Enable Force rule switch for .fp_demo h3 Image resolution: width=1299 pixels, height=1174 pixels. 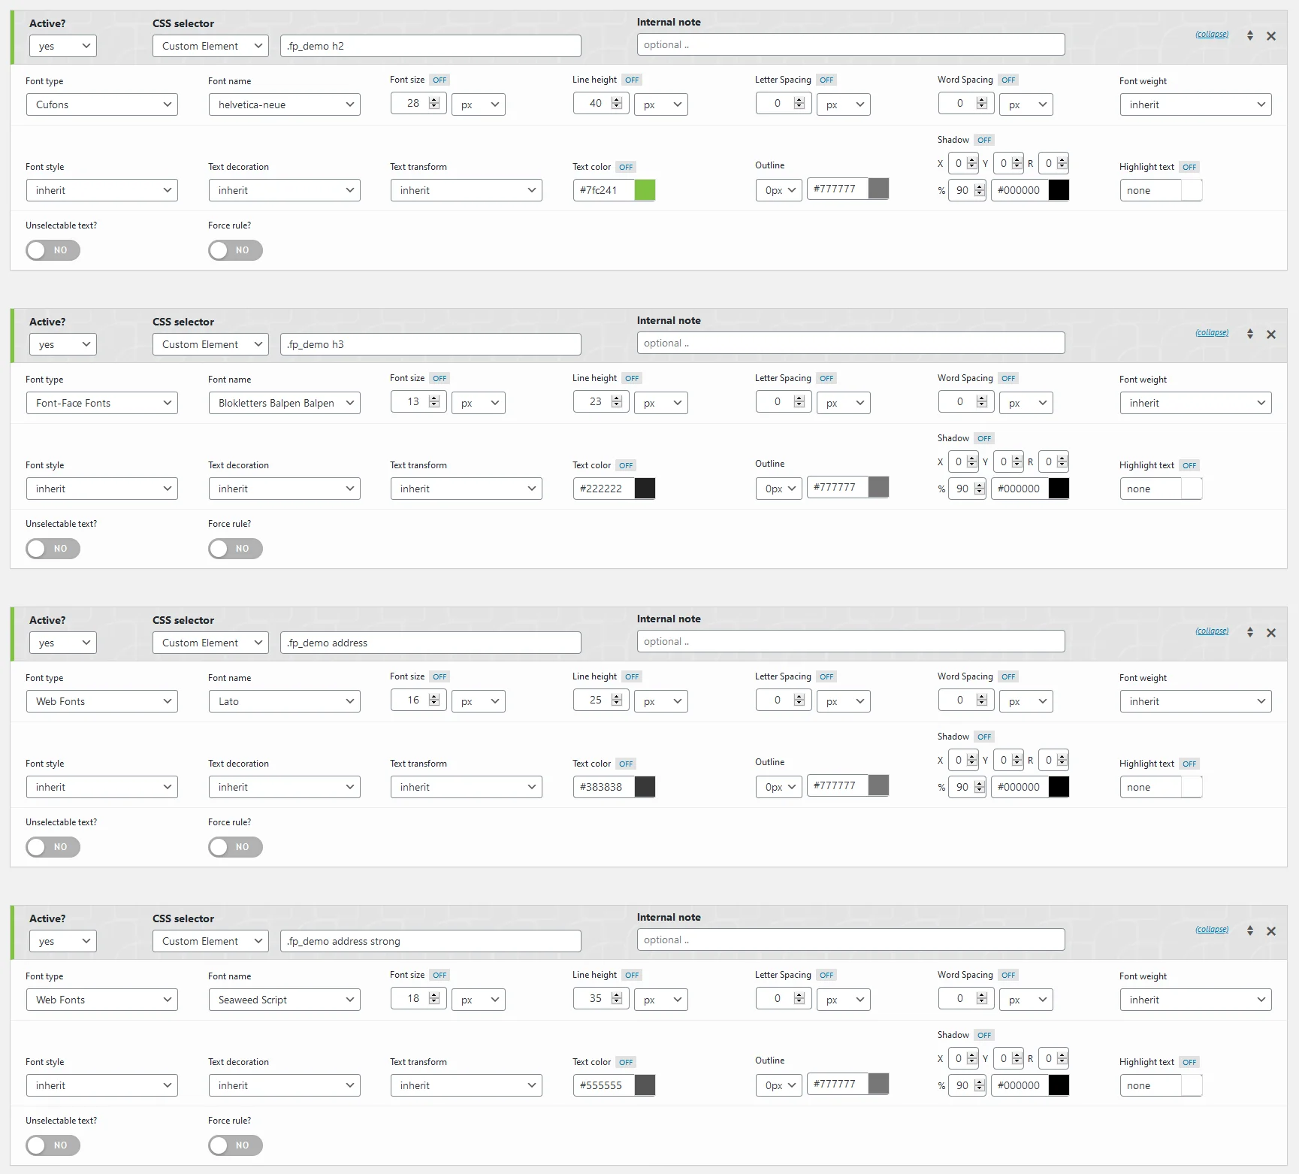click(x=235, y=549)
